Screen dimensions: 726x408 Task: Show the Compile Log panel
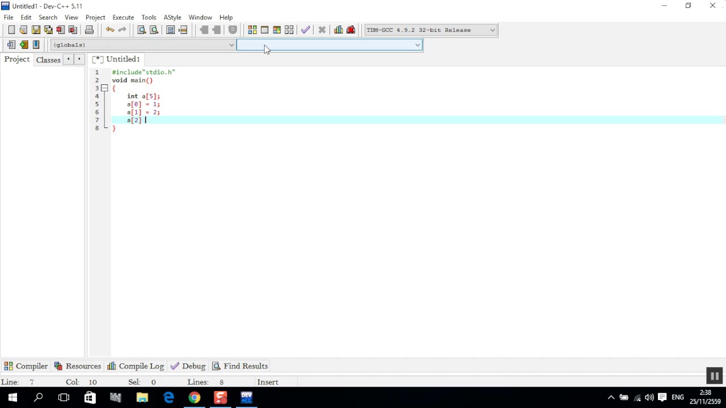(x=136, y=366)
